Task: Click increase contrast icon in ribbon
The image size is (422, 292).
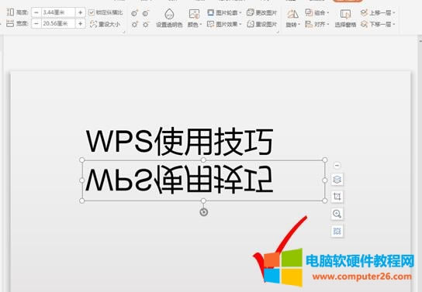Action: pyautogui.click(x=134, y=13)
